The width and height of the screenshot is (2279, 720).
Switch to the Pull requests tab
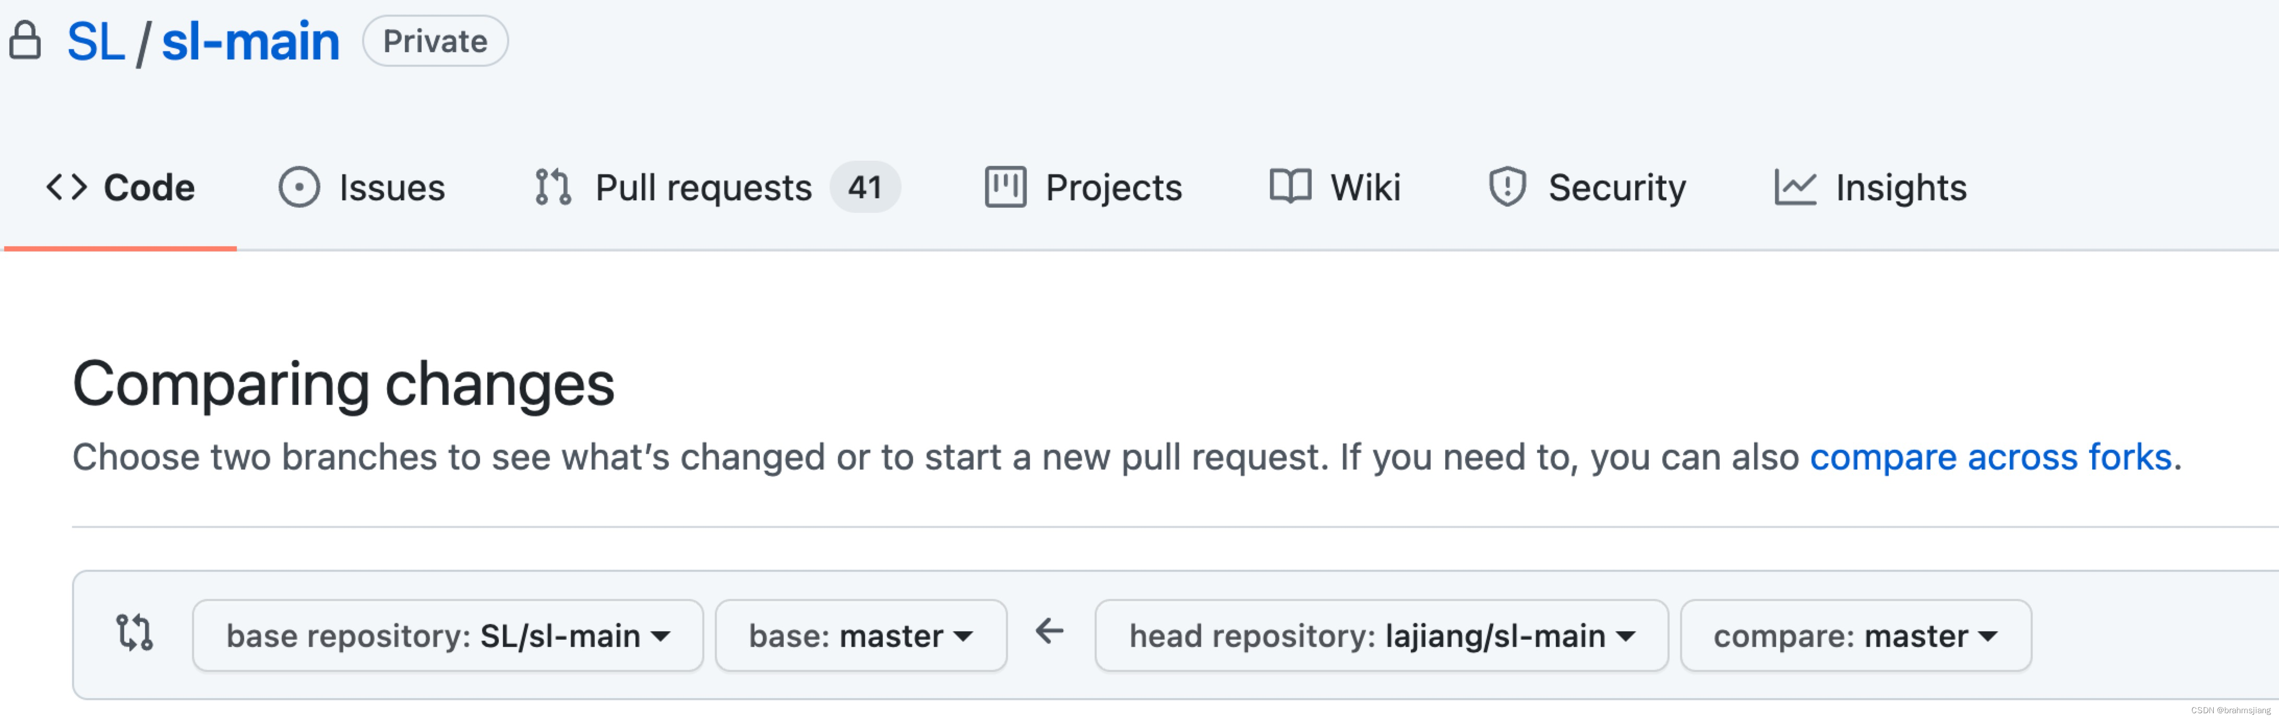pos(704,187)
